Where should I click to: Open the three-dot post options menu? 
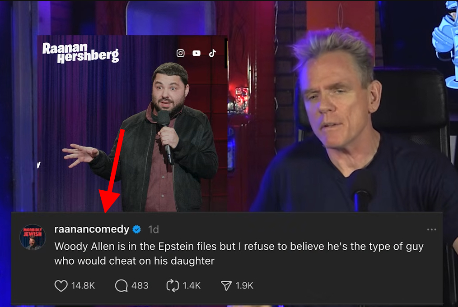tap(431, 230)
